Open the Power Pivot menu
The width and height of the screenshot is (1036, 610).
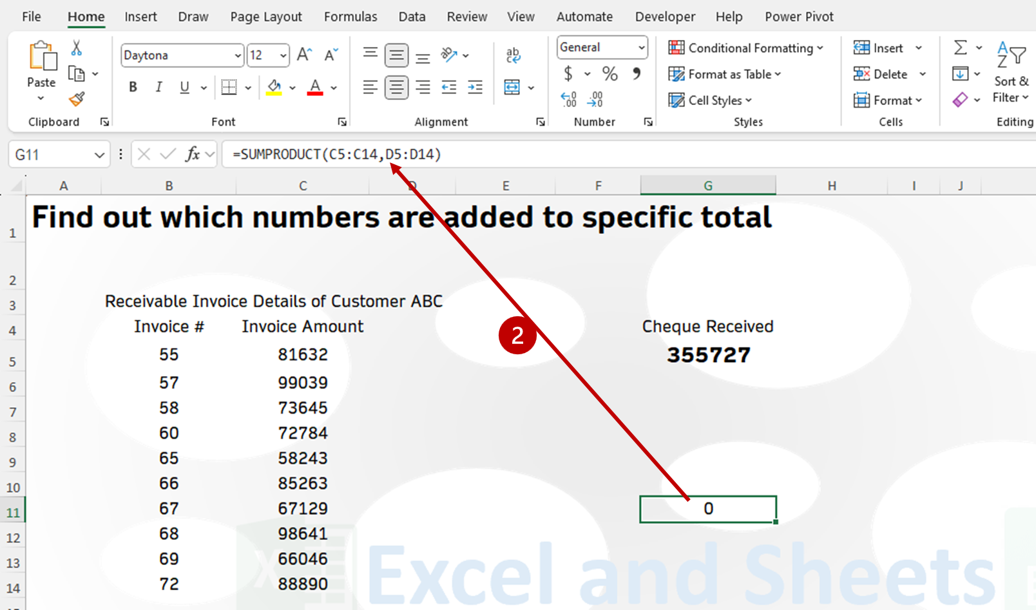click(799, 16)
